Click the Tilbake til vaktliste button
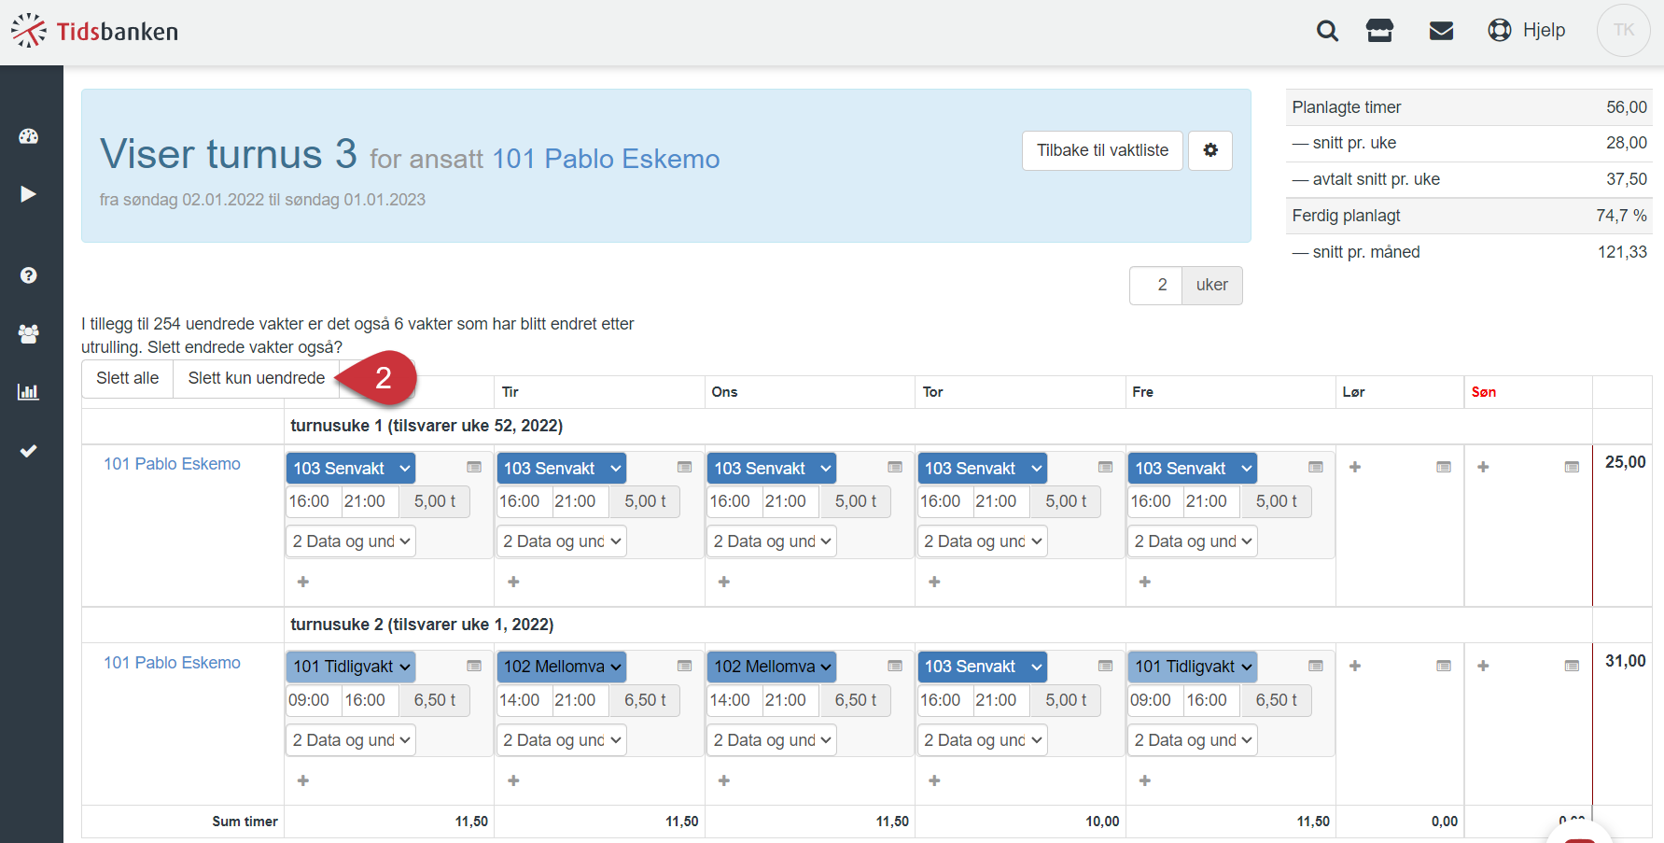 point(1102,150)
